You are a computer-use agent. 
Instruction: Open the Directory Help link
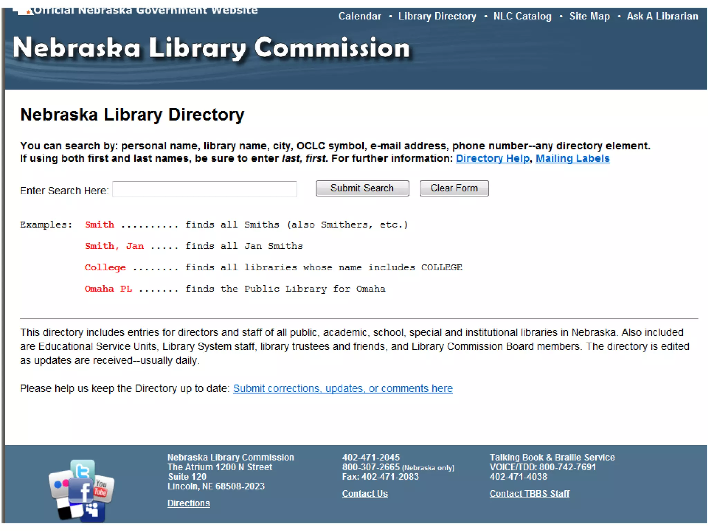pos(492,158)
